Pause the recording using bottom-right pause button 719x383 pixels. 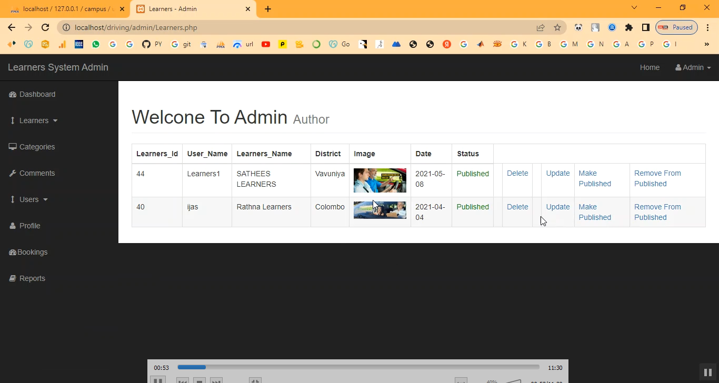(708, 372)
